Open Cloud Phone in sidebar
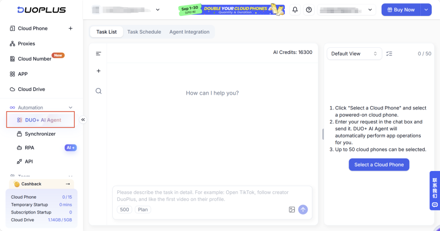Screen dimensions: 440x231 pyautogui.click(x=32, y=29)
